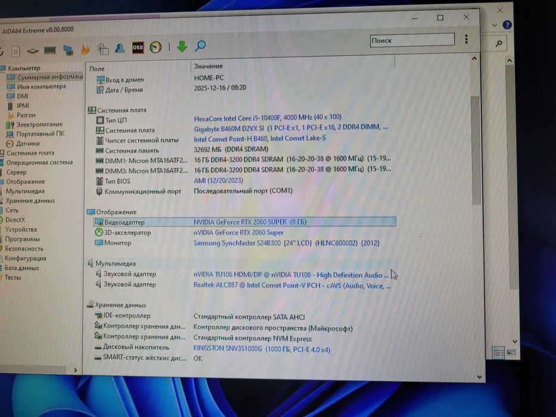Open the KINGSTON SNV3S1000G drive link
This screenshot has width=556, height=417.
coord(262,349)
